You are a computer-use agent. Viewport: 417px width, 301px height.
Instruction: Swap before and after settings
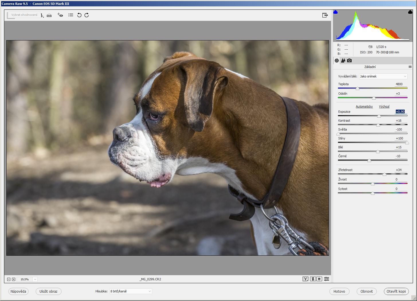coord(313,279)
